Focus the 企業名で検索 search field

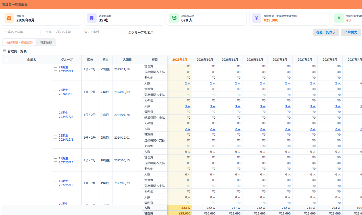pyautogui.click(x=21, y=32)
